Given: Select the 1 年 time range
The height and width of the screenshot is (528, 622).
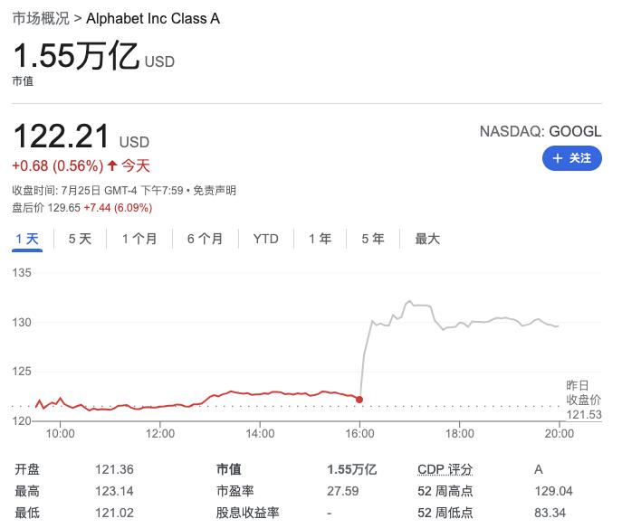Looking at the screenshot, I should point(320,239).
